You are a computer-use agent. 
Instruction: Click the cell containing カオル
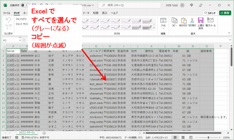tap(82, 79)
